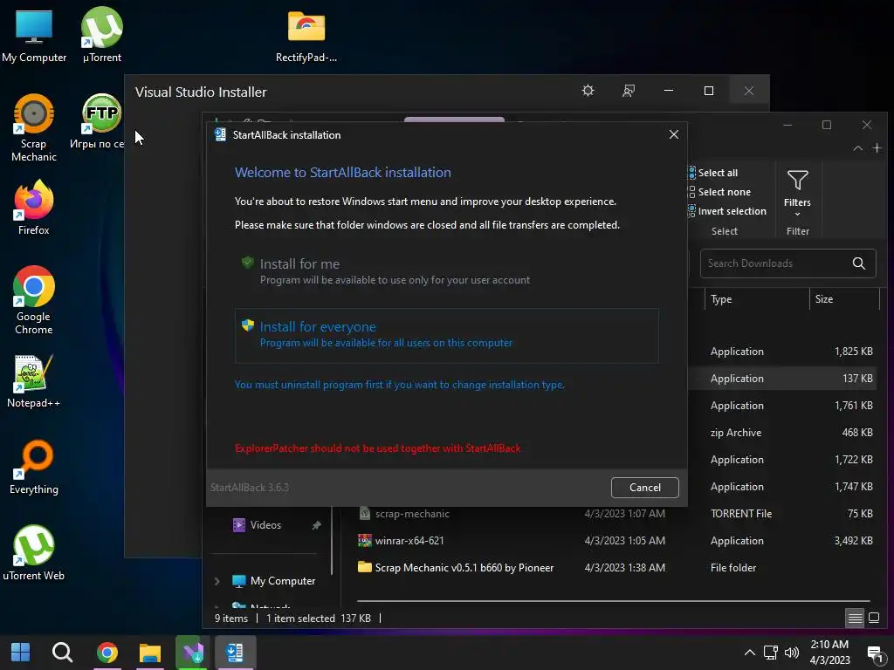This screenshot has width=894, height=670.
Task: Open µTorrent desktop shortcut
Action: tap(102, 35)
